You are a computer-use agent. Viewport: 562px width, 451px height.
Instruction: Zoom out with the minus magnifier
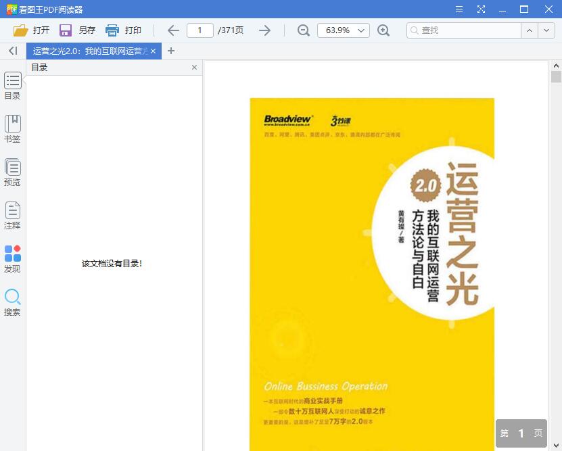pyautogui.click(x=304, y=30)
